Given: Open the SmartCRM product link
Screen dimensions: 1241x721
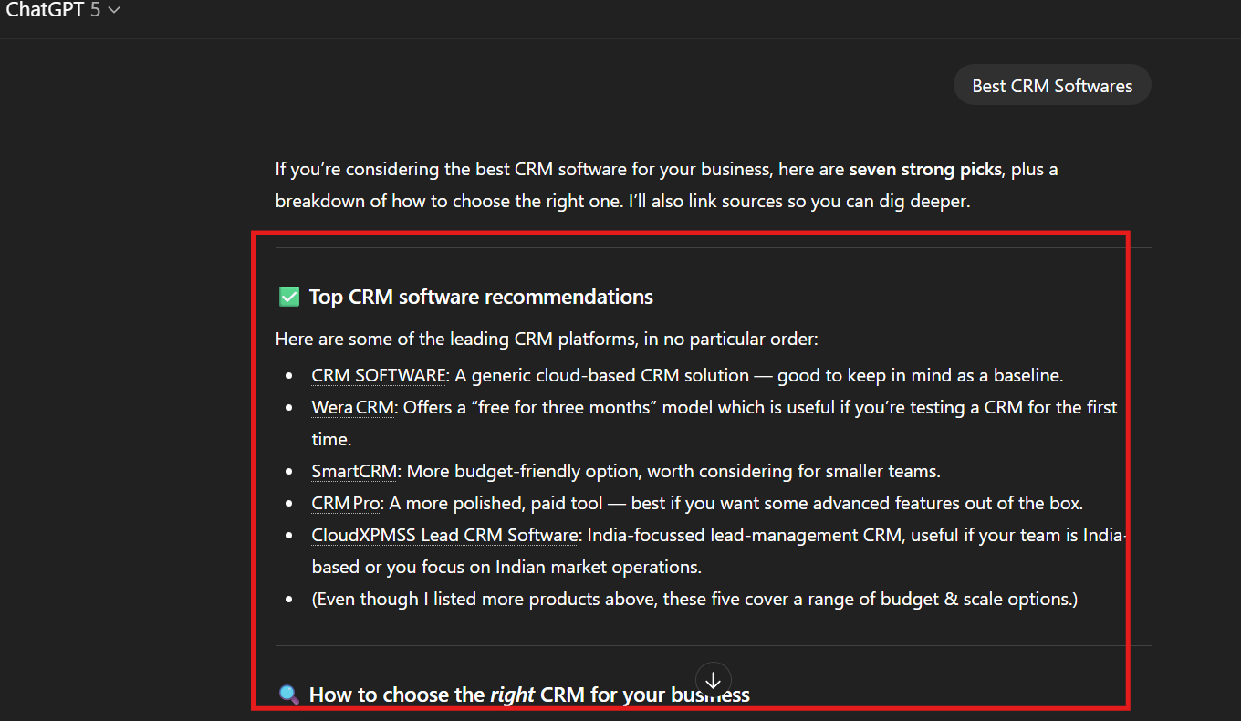Looking at the screenshot, I should coord(354,471).
